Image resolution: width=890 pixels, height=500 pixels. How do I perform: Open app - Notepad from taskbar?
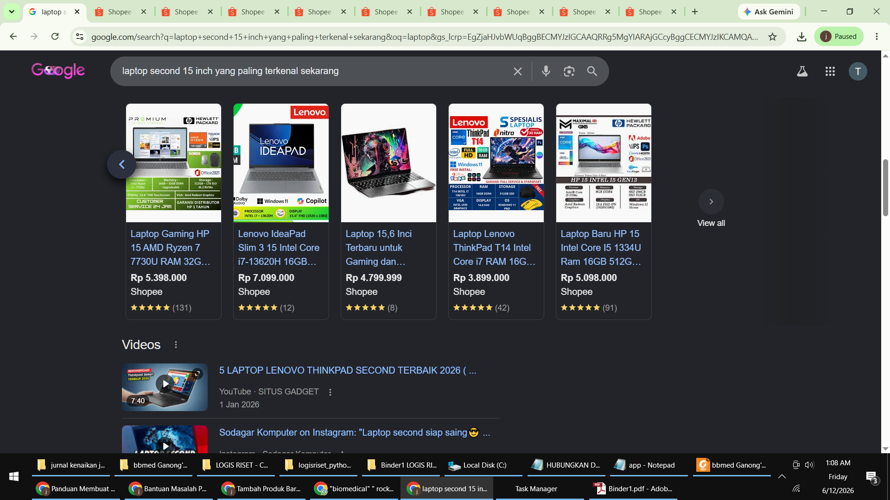pyautogui.click(x=649, y=465)
